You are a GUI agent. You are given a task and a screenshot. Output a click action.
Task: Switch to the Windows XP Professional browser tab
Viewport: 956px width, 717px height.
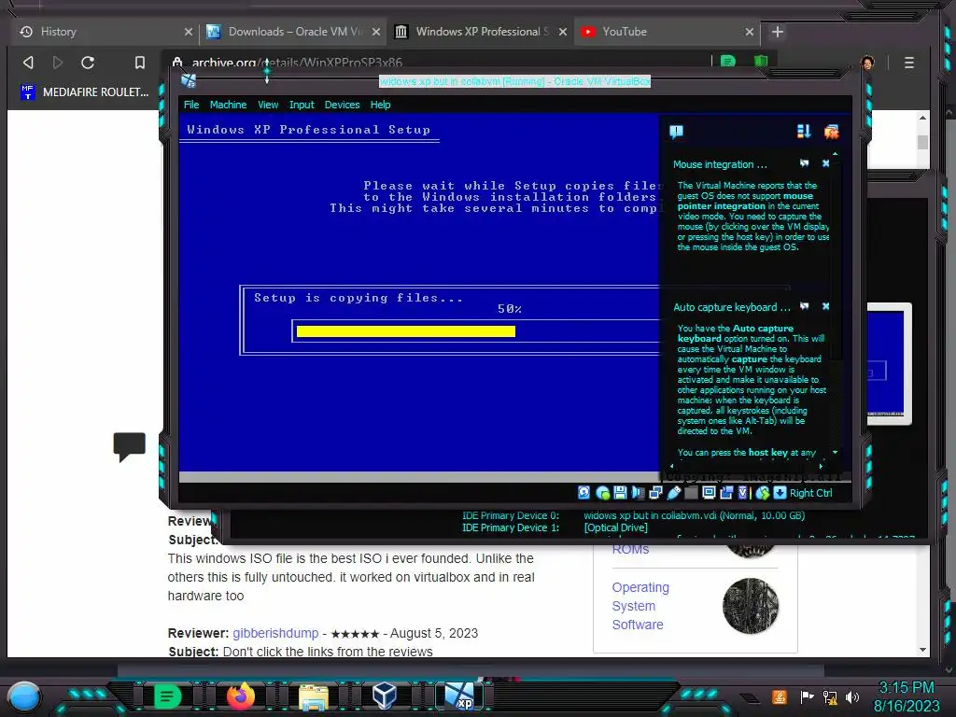click(x=480, y=32)
